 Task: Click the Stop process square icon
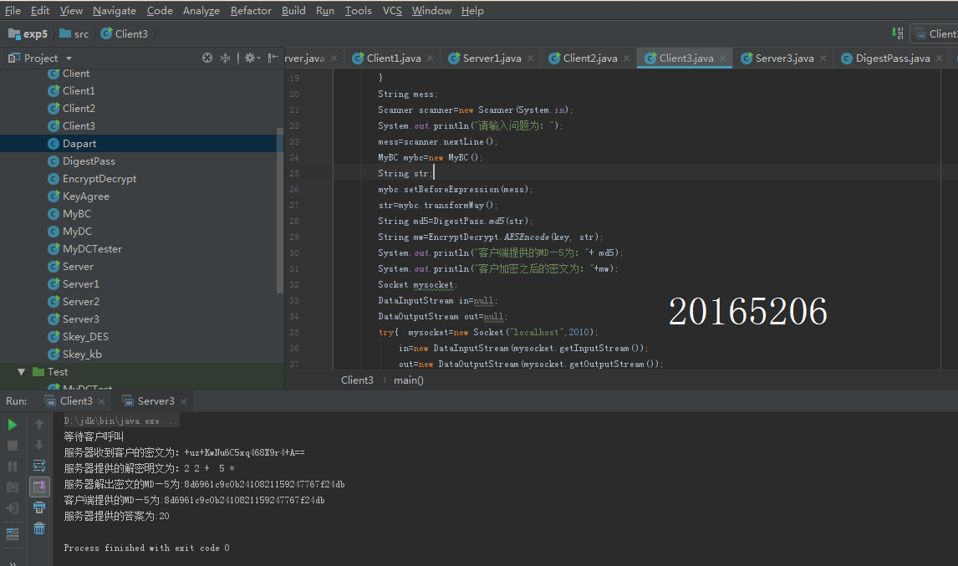pyautogui.click(x=13, y=446)
